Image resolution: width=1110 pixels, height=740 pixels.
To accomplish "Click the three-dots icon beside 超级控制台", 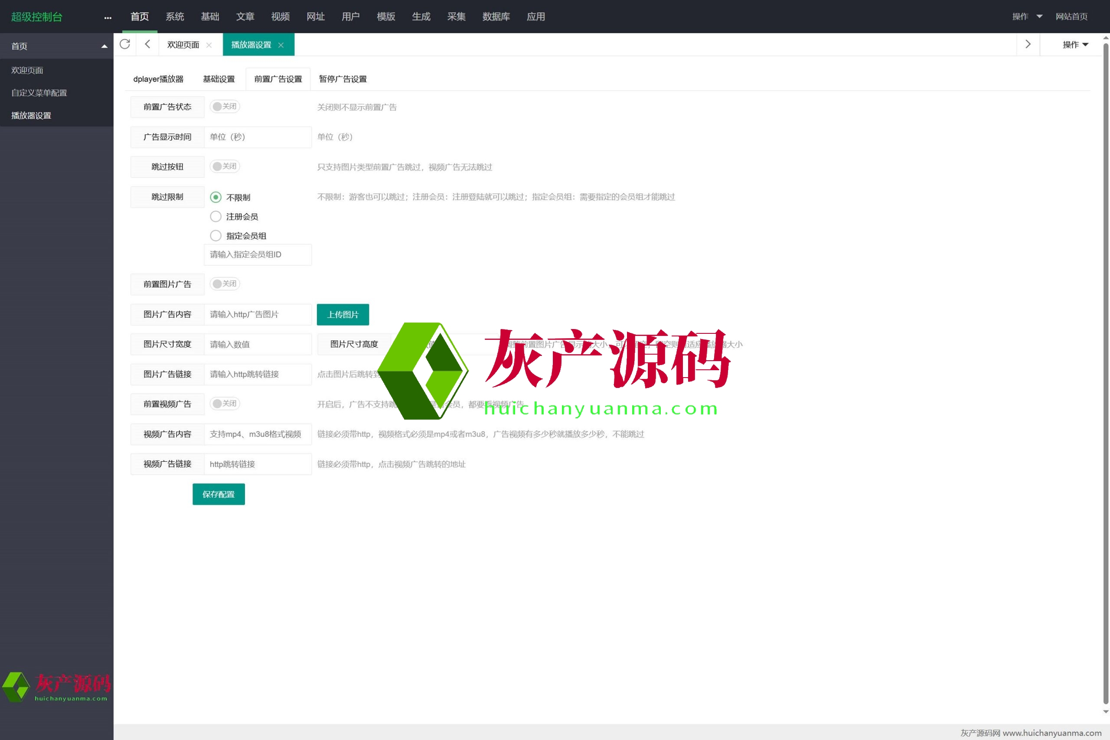I will [108, 17].
